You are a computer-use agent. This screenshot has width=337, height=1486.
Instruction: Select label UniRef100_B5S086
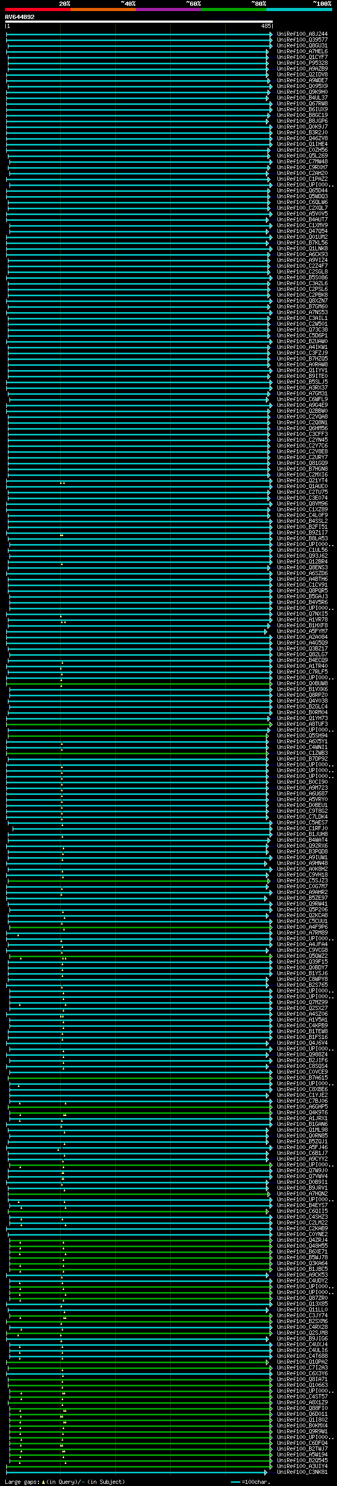point(302,277)
